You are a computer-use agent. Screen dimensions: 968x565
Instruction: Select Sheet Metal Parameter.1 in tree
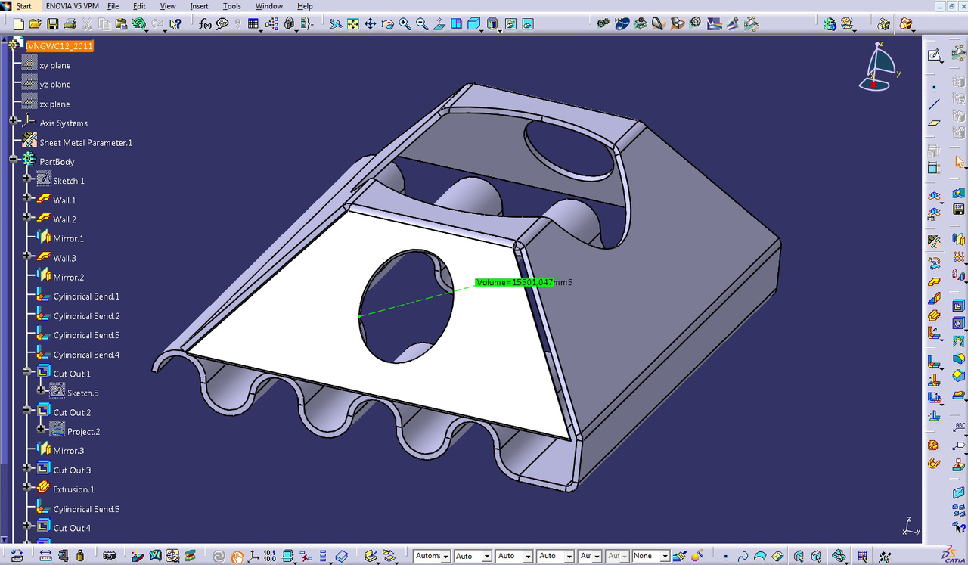click(86, 142)
